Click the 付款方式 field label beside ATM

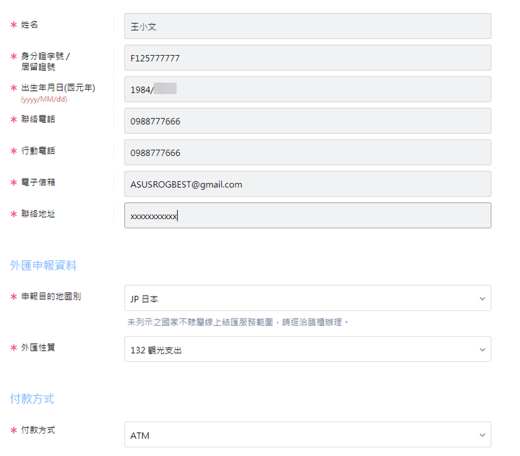coord(38,430)
